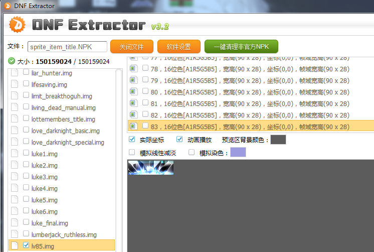Click the file icon beside luke5.img
The image size is (374, 252).
point(15,199)
